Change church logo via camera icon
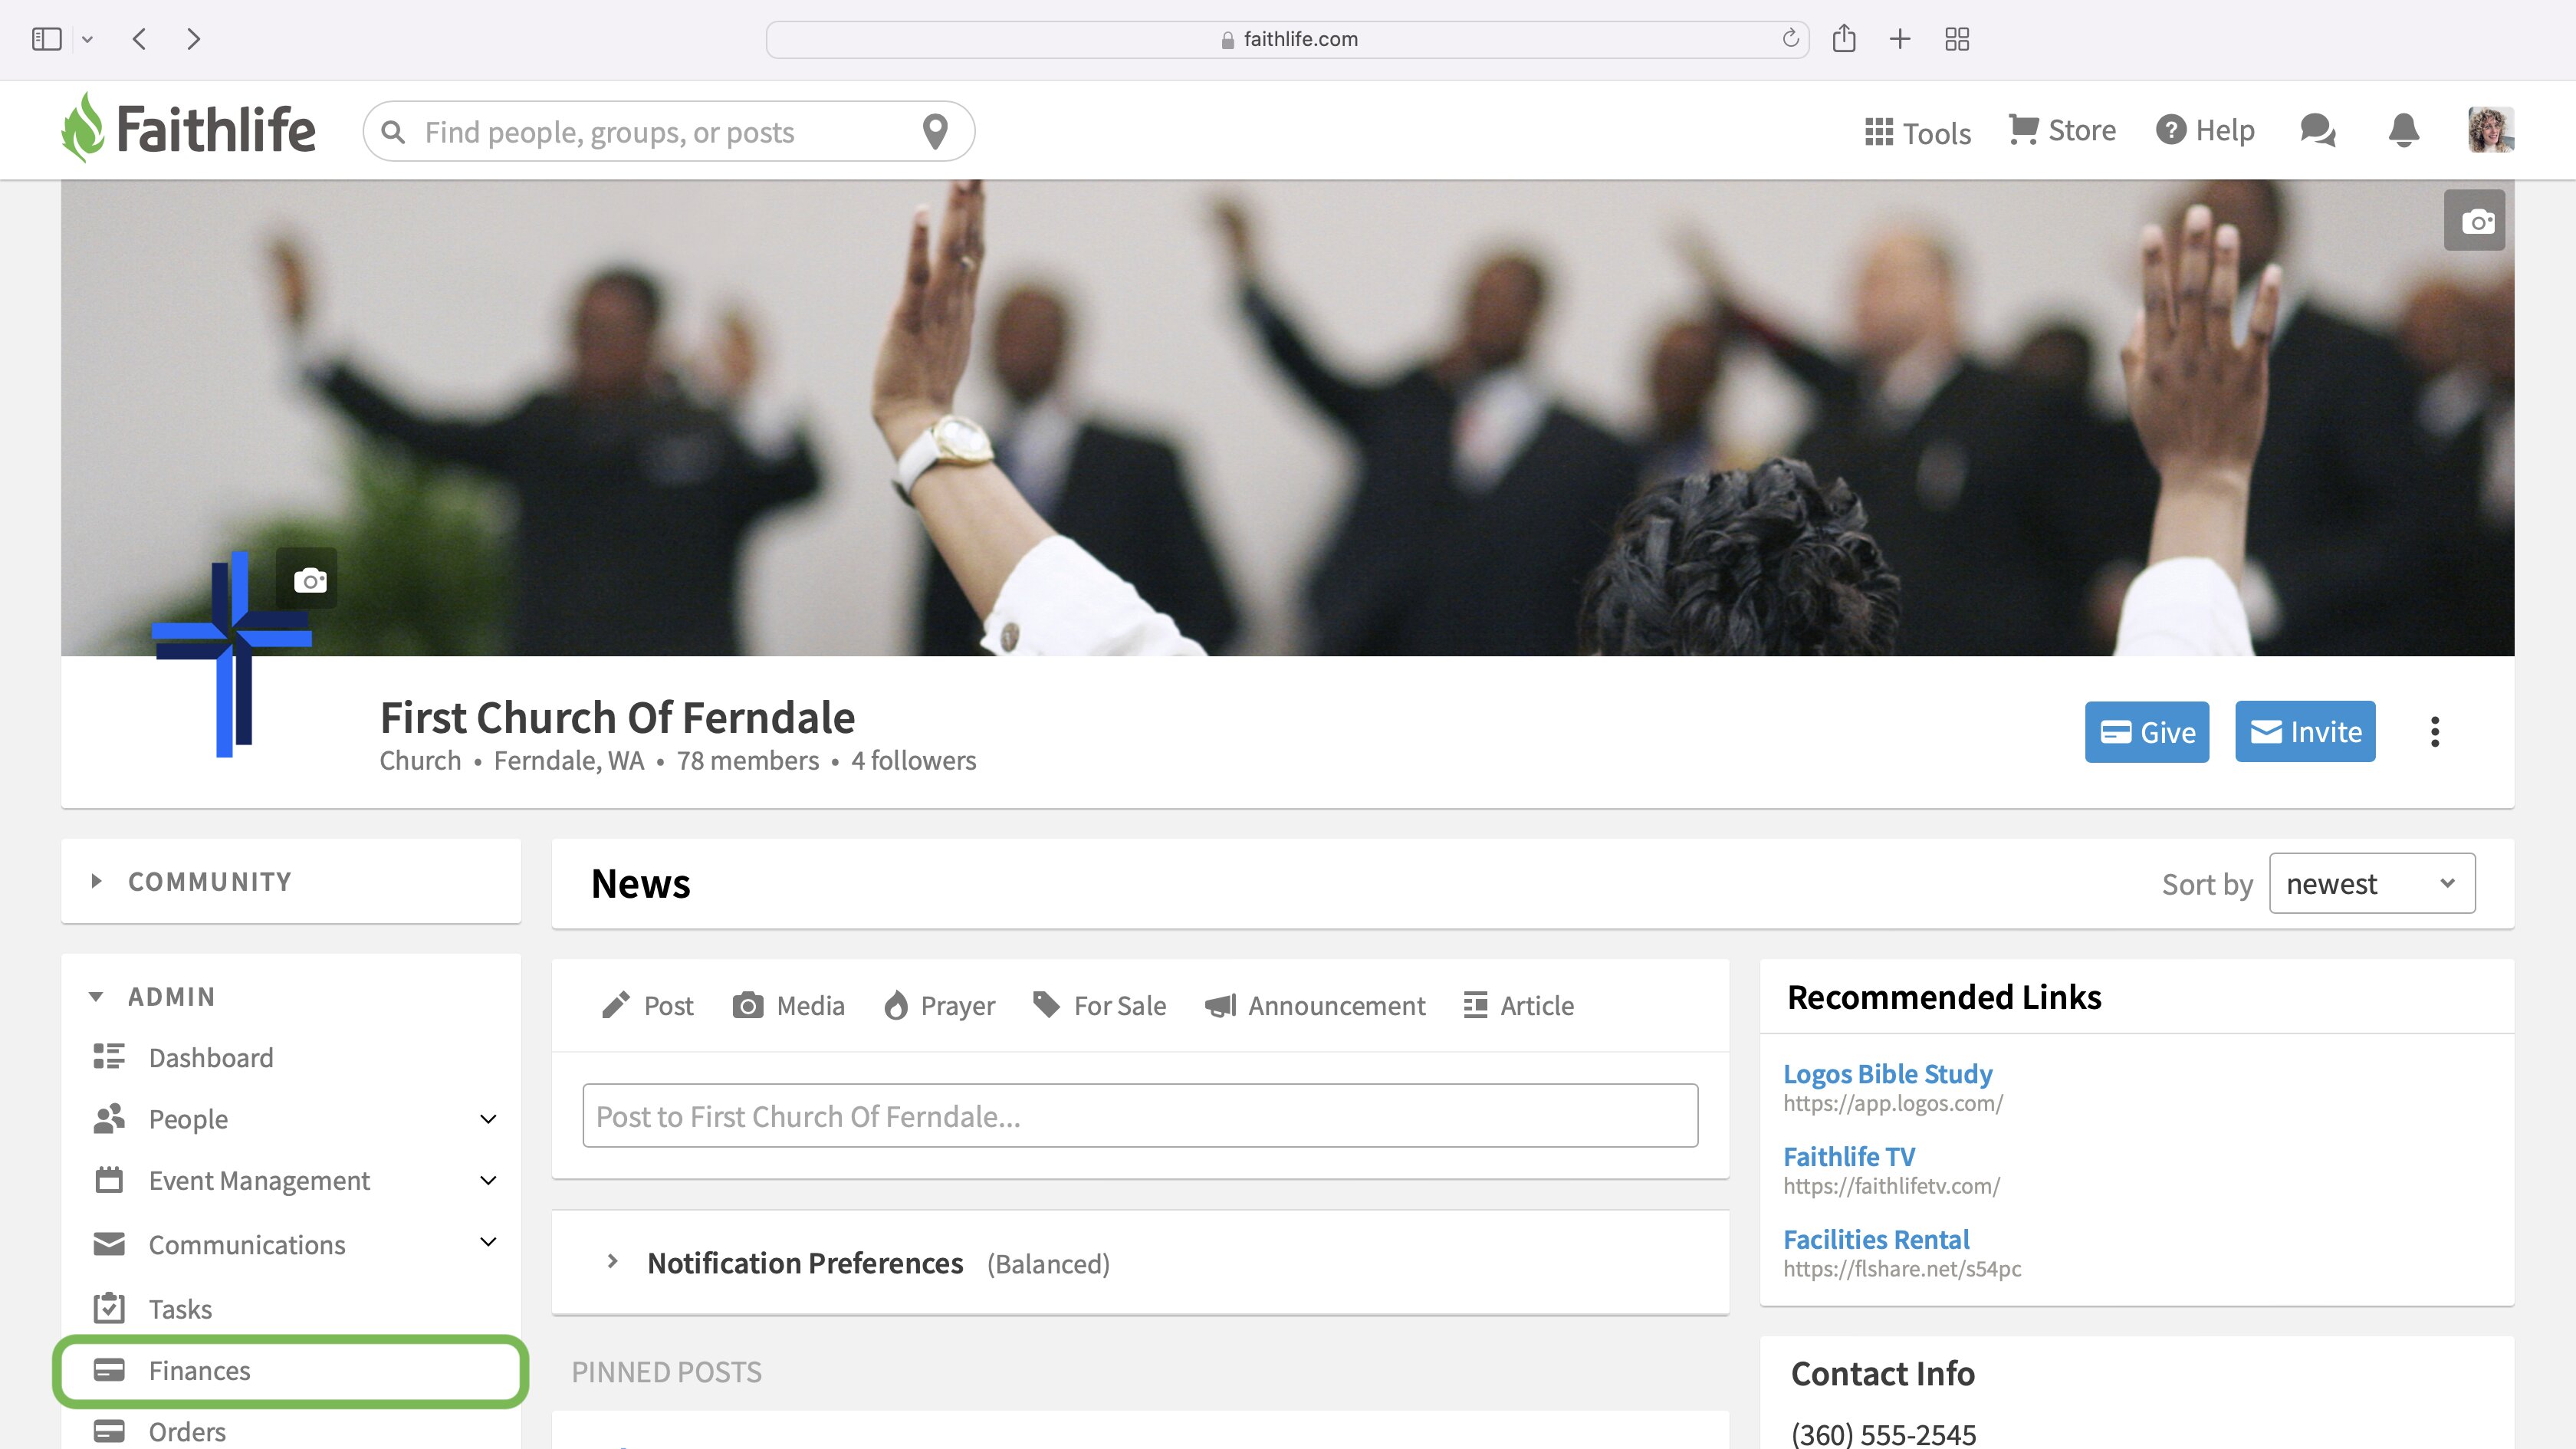The image size is (2576, 1449). point(309,579)
